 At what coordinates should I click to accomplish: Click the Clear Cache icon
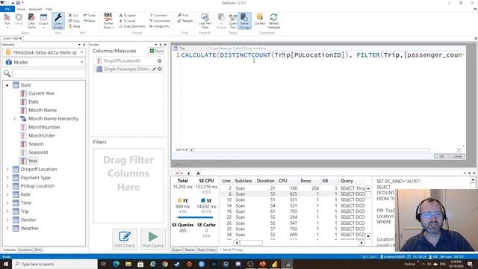pyautogui.click(x=31, y=21)
